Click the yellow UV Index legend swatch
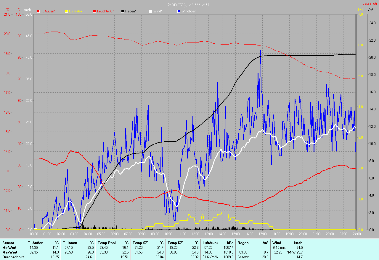This screenshot has height=260, width=379. (66, 11)
